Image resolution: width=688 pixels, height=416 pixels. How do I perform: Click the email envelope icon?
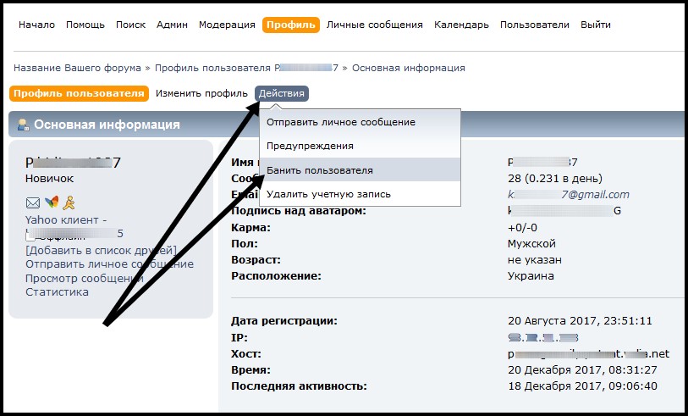[33, 202]
